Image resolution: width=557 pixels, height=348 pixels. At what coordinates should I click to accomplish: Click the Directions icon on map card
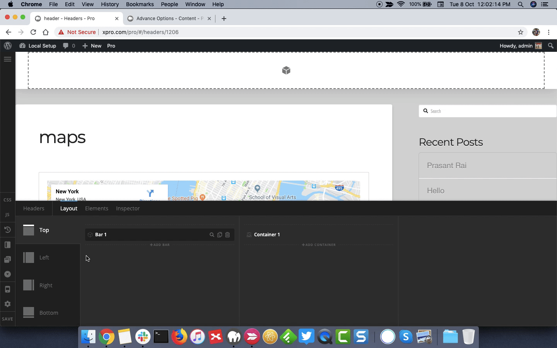click(x=150, y=193)
